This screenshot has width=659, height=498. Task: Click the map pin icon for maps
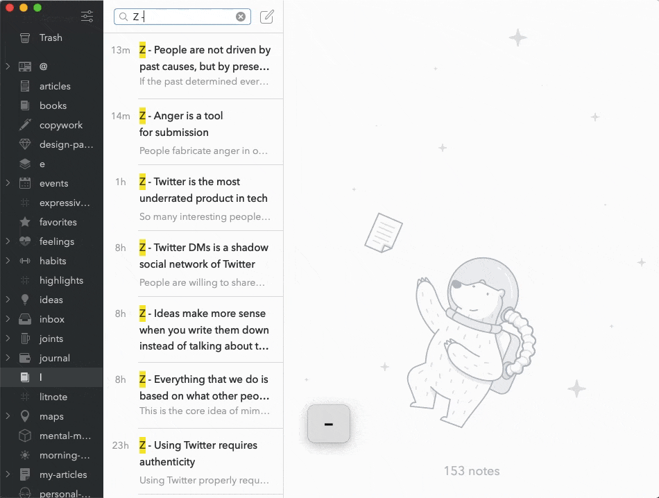(x=25, y=416)
